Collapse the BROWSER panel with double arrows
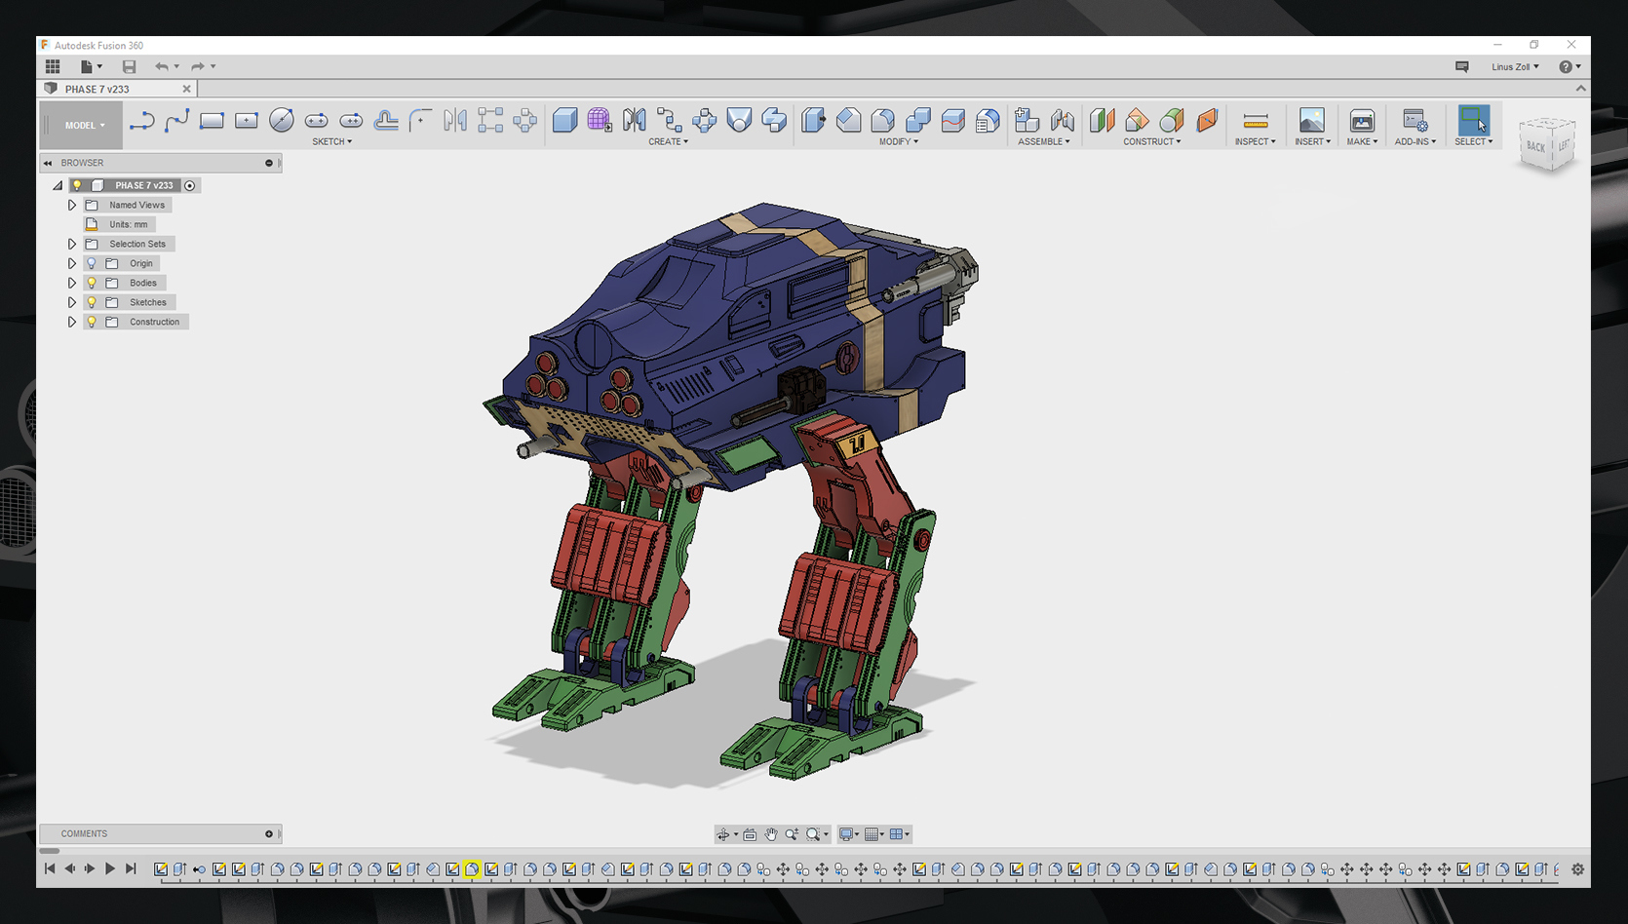The height and width of the screenshot is (924, 1628). point(47,163)
